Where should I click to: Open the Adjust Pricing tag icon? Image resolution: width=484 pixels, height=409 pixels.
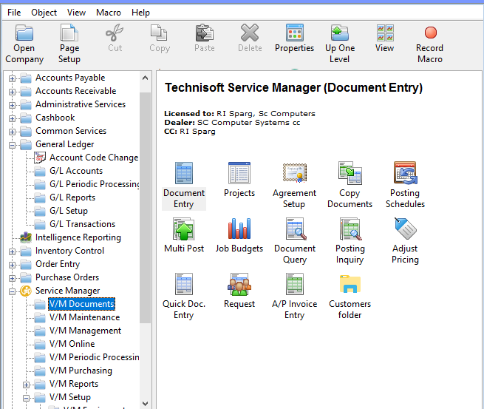(x=405, y=229)
